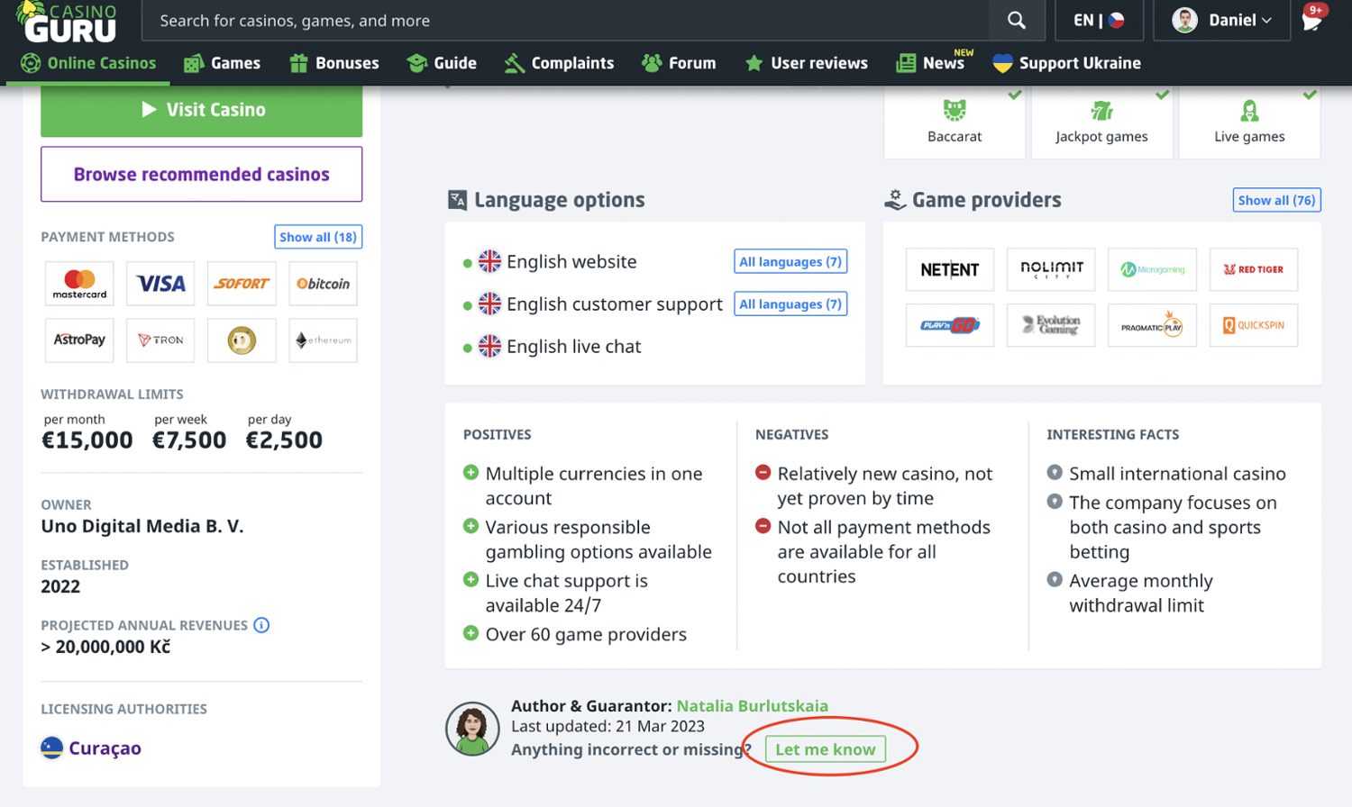Click the Mastercard payment icon
The image size is (1352, 807).
pos(79,284)
